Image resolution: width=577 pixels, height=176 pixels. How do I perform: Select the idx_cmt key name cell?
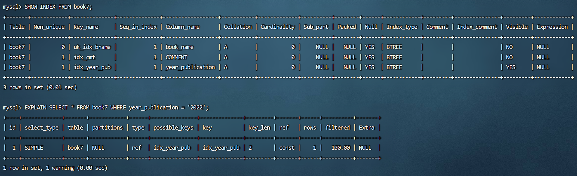(84, 57)
